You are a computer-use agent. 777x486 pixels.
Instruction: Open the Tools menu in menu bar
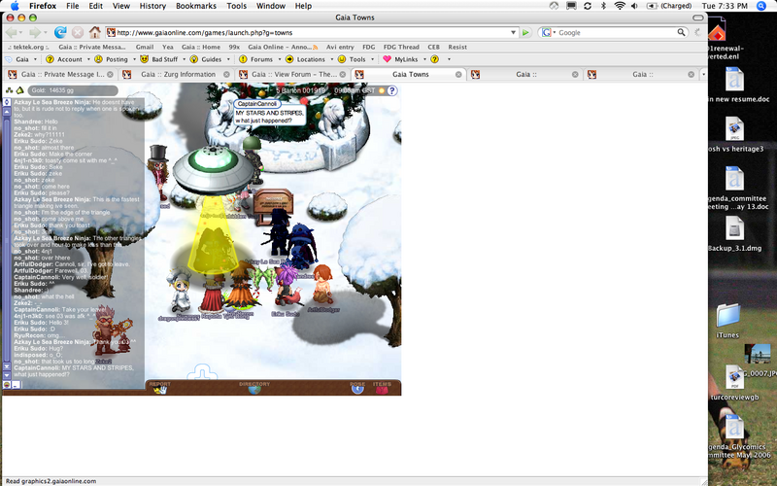(236, 6)
